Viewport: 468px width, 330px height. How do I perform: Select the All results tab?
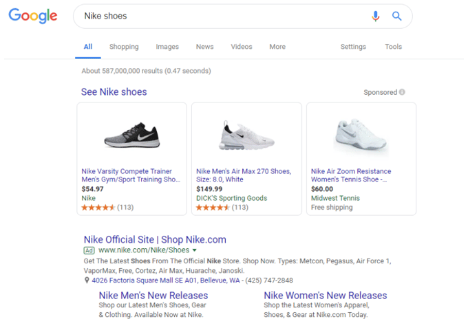tap(88, 47)
